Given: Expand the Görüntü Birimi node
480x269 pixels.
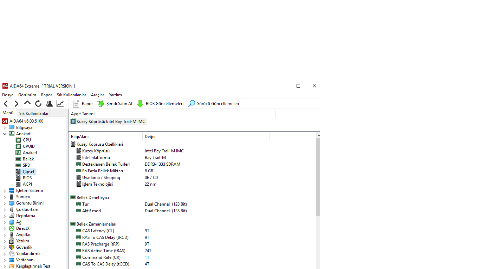Looking at the screenshot, I should [x=5, y=203].
